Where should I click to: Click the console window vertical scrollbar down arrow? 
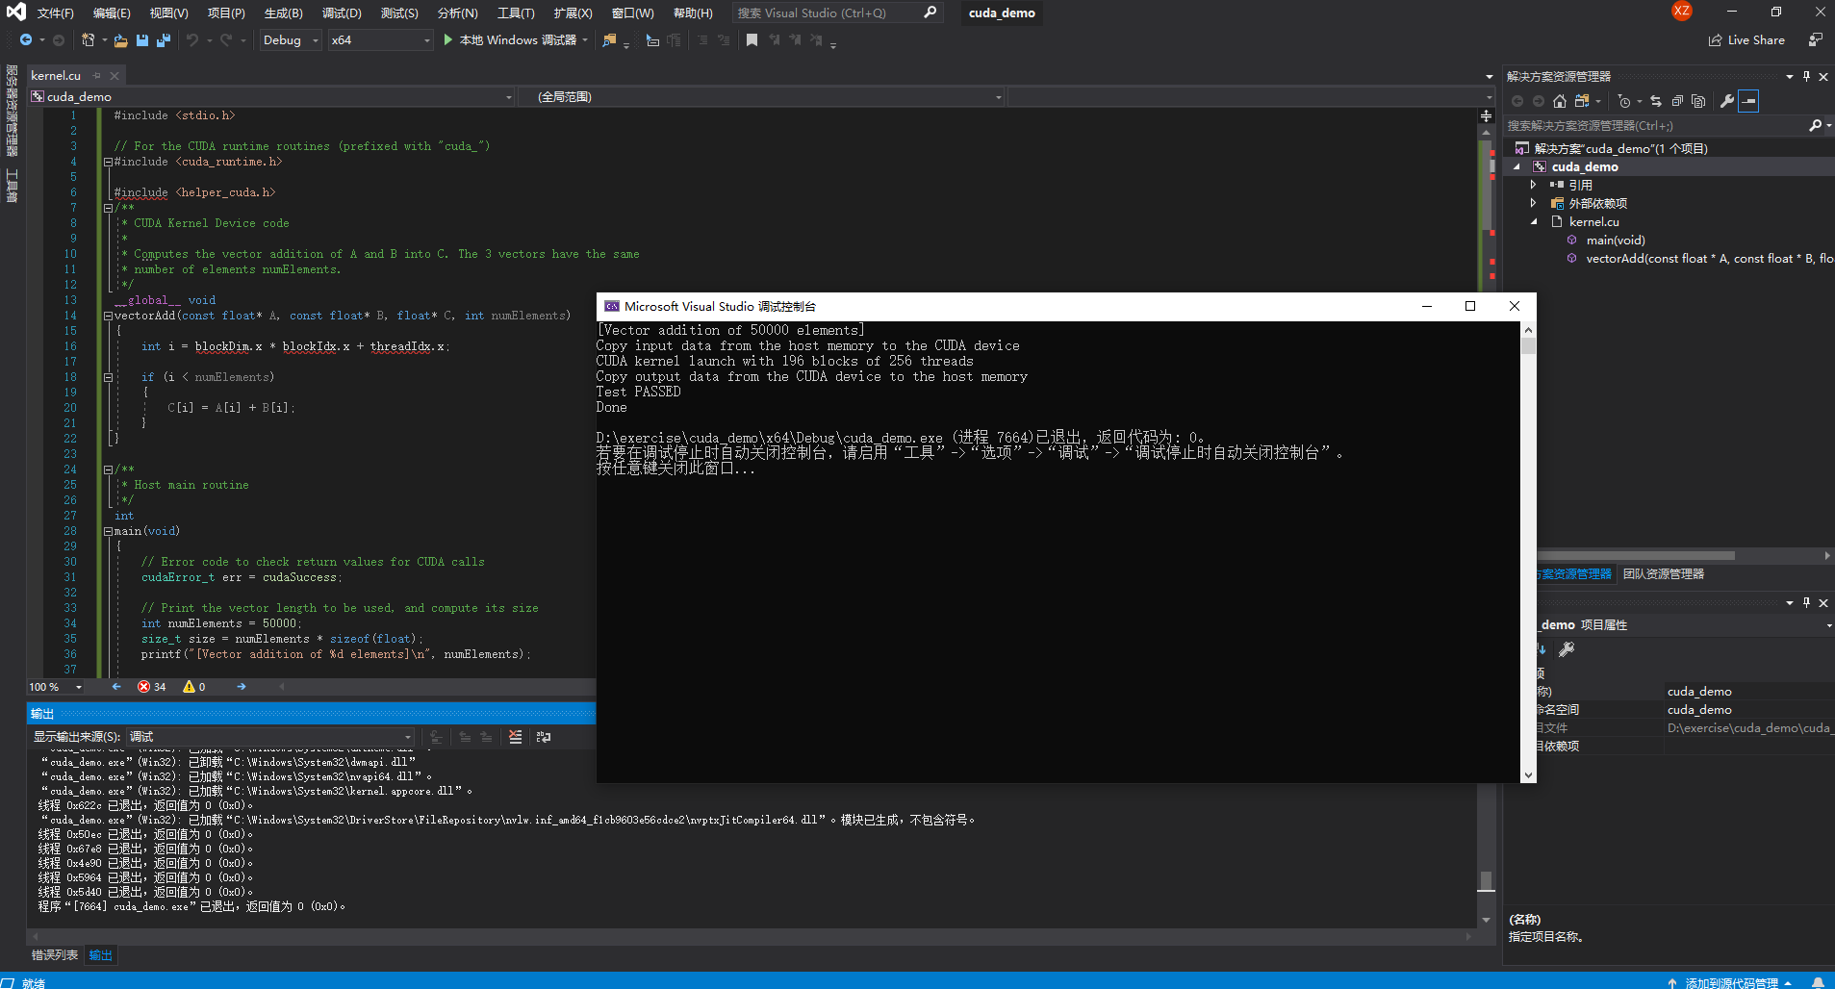1528,774
